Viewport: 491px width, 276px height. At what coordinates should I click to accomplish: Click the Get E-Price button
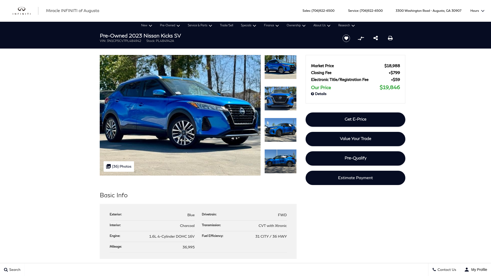coord(355,120)
